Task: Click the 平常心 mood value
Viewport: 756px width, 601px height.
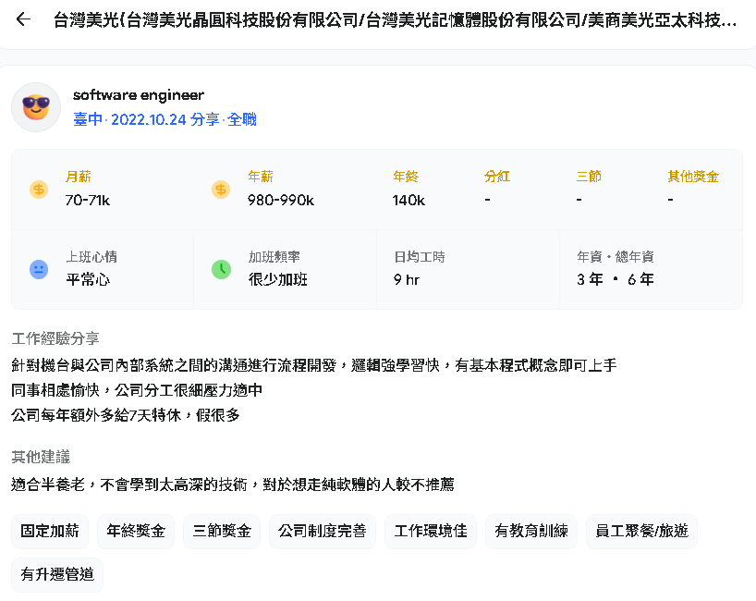Action: [88, 280]
